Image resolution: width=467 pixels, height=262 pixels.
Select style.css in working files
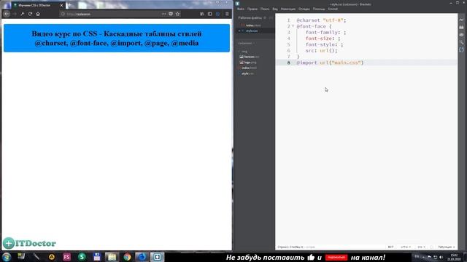pos(252,31)
